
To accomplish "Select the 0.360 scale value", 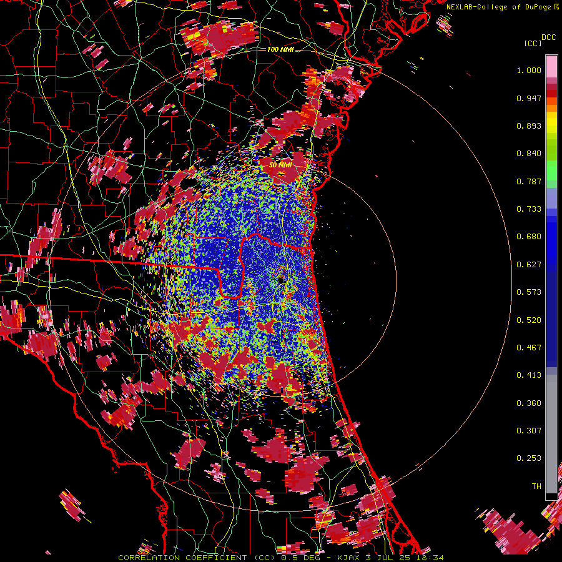I will pos(529,403).
